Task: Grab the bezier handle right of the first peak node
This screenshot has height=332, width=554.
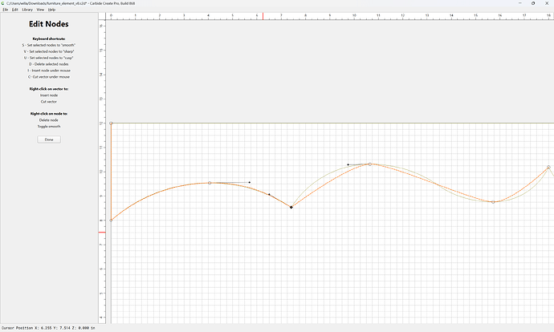Action: [x=250, y=182]
